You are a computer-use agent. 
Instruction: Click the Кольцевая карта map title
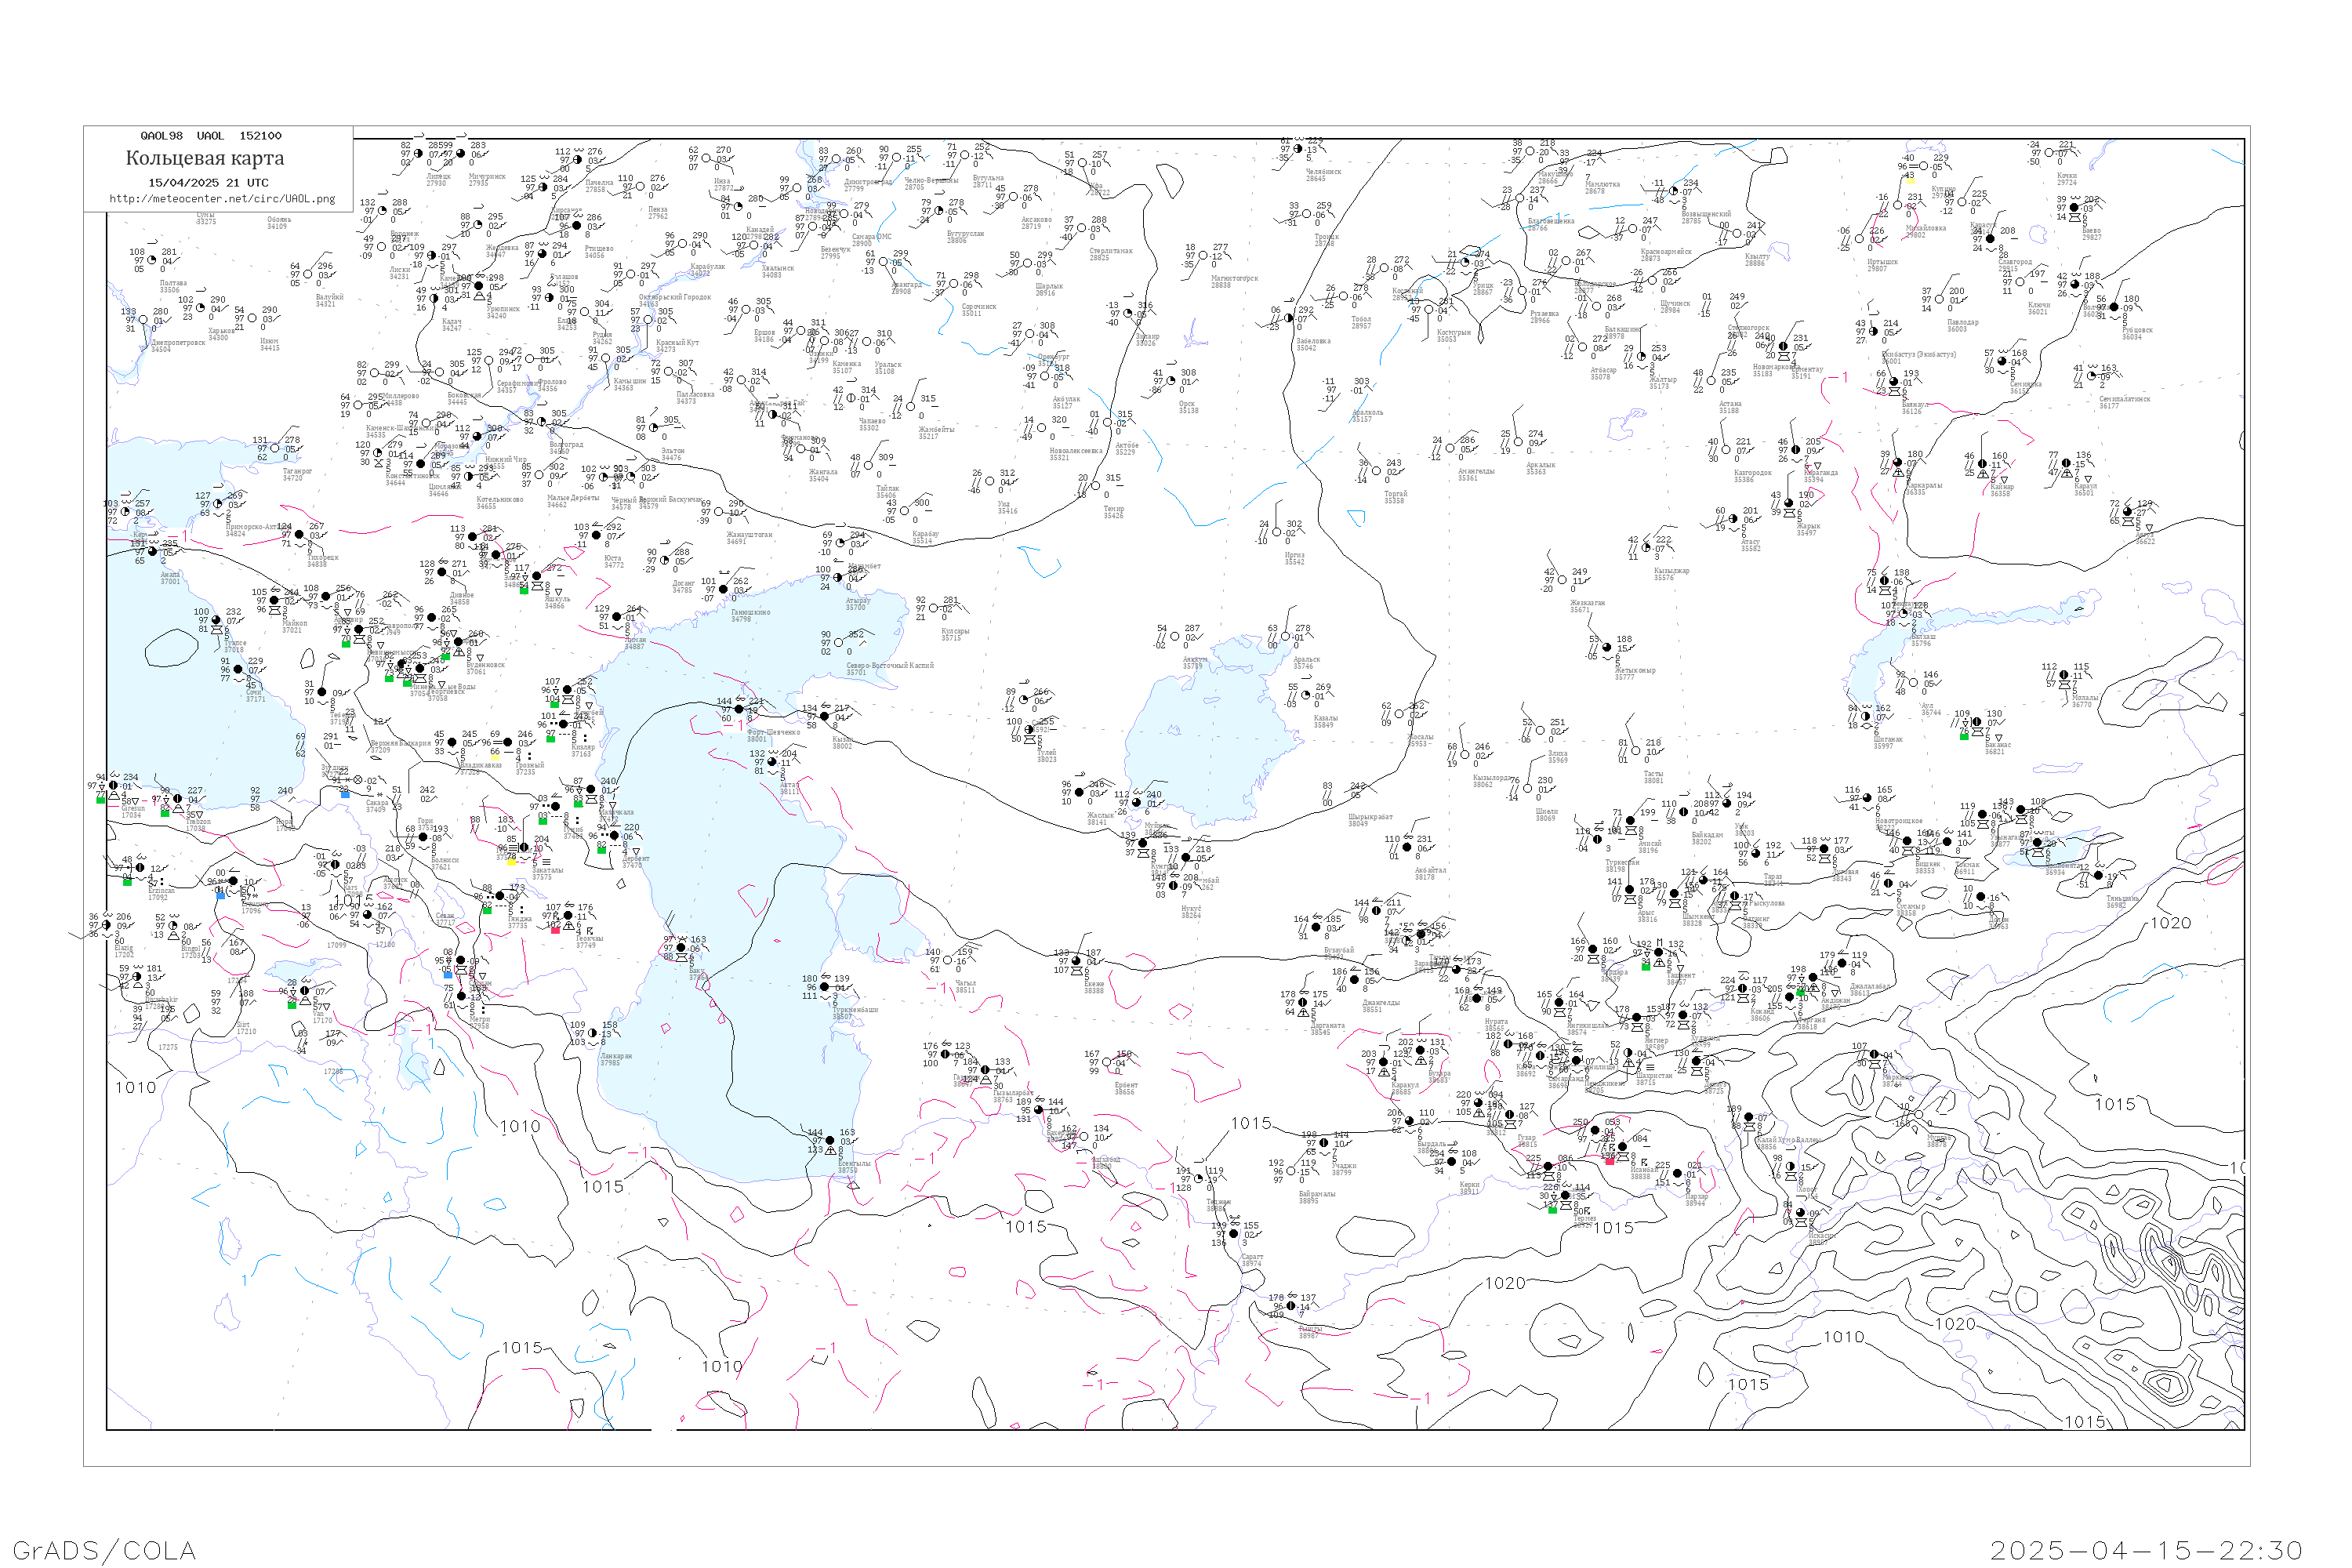(x=205, y=158)
